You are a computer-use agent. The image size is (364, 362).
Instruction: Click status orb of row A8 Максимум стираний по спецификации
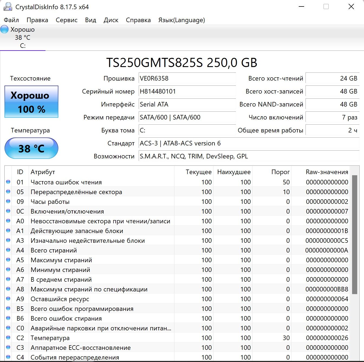point(8,289)
